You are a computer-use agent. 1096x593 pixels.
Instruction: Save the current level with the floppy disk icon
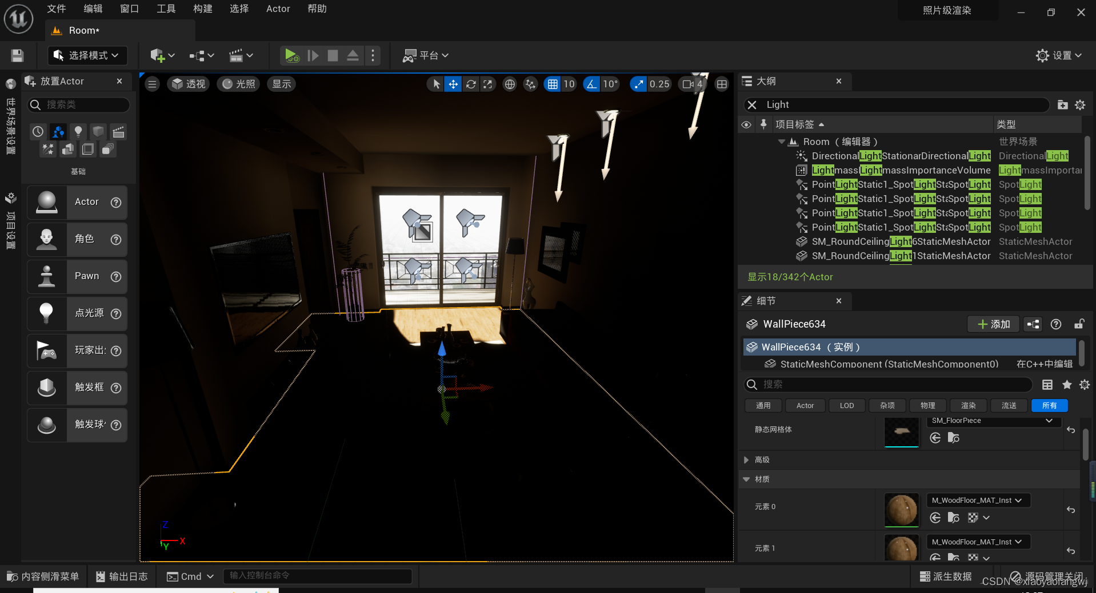[17, 55]
